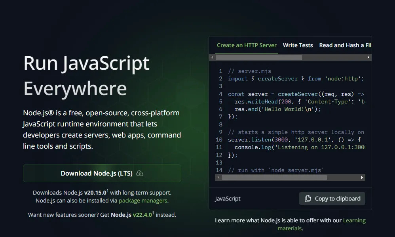Click the Download Node.js (LTS) button

[x=102, y=173]
